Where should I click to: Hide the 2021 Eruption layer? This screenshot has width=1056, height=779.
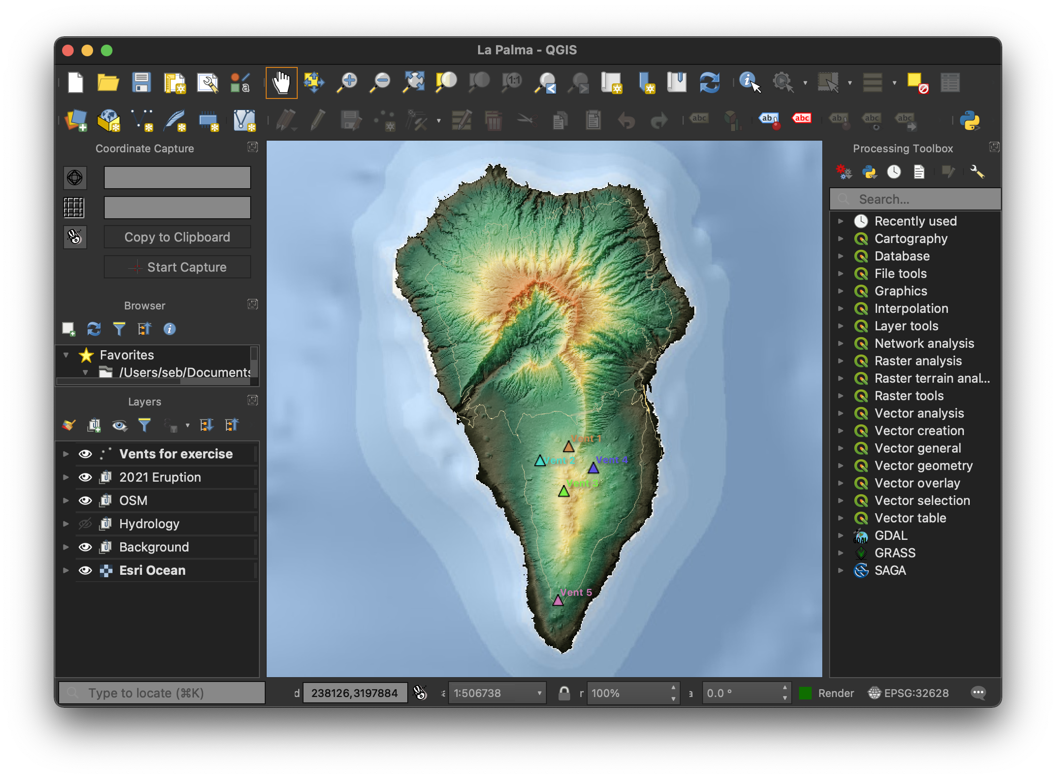coord(85,477)
